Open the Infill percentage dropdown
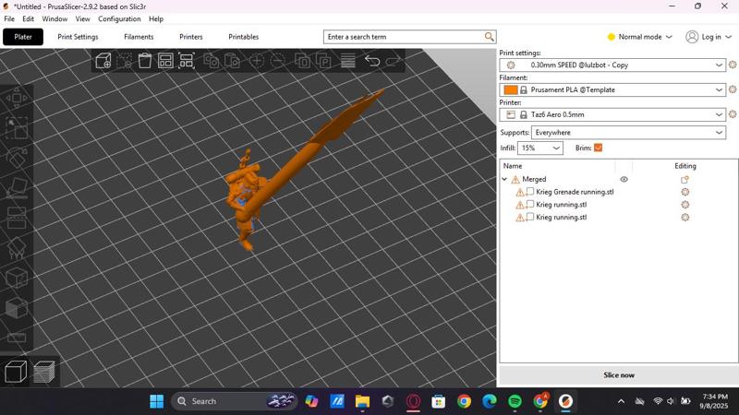This screenshot has height=415, width=739. point(540,148)
